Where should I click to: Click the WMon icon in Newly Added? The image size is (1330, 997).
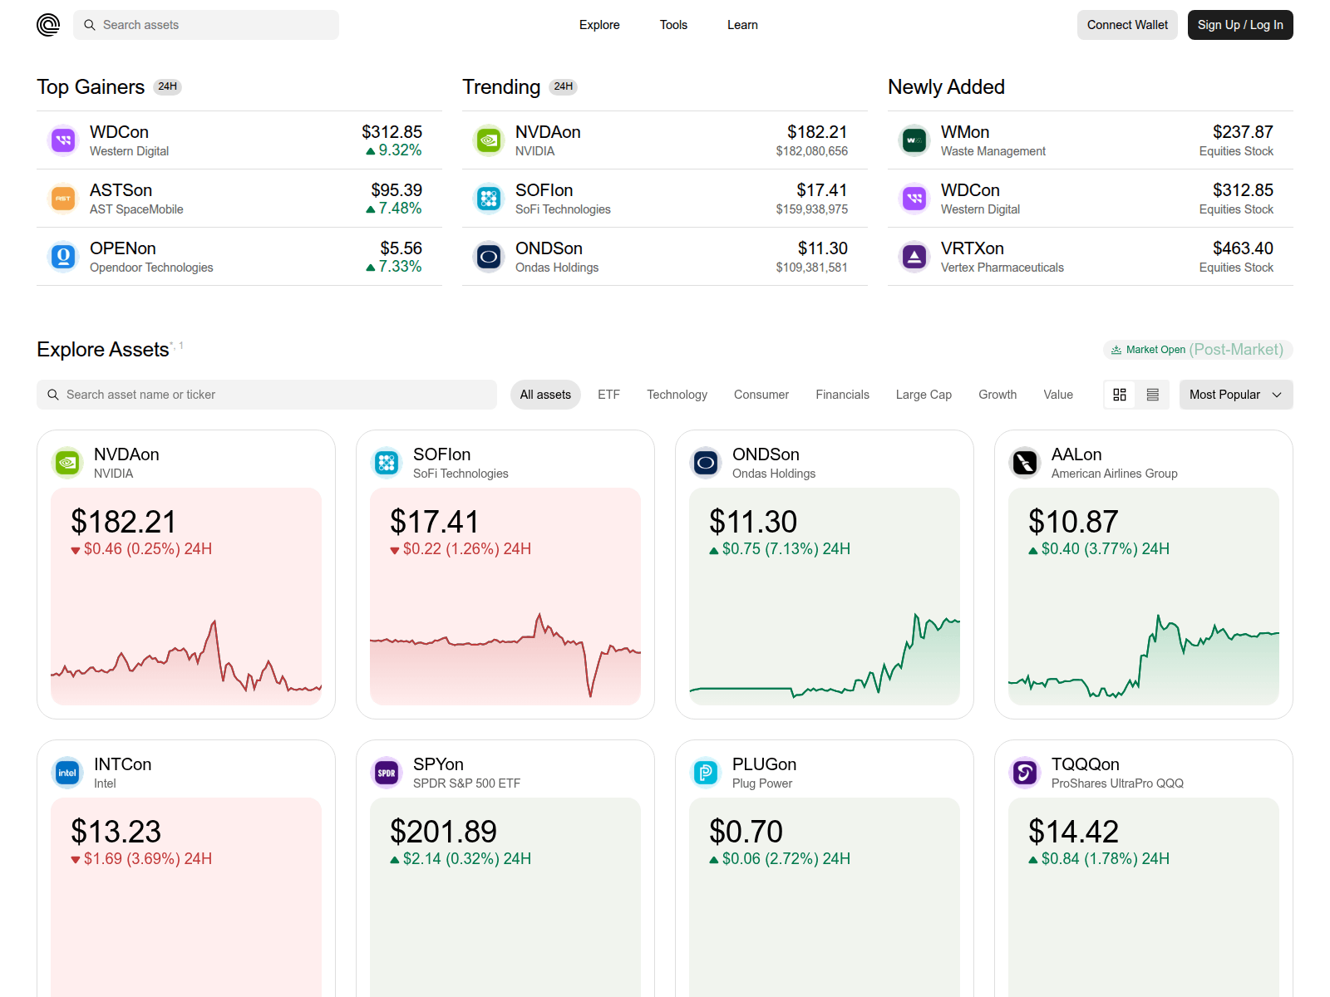(x=914, y=140)
